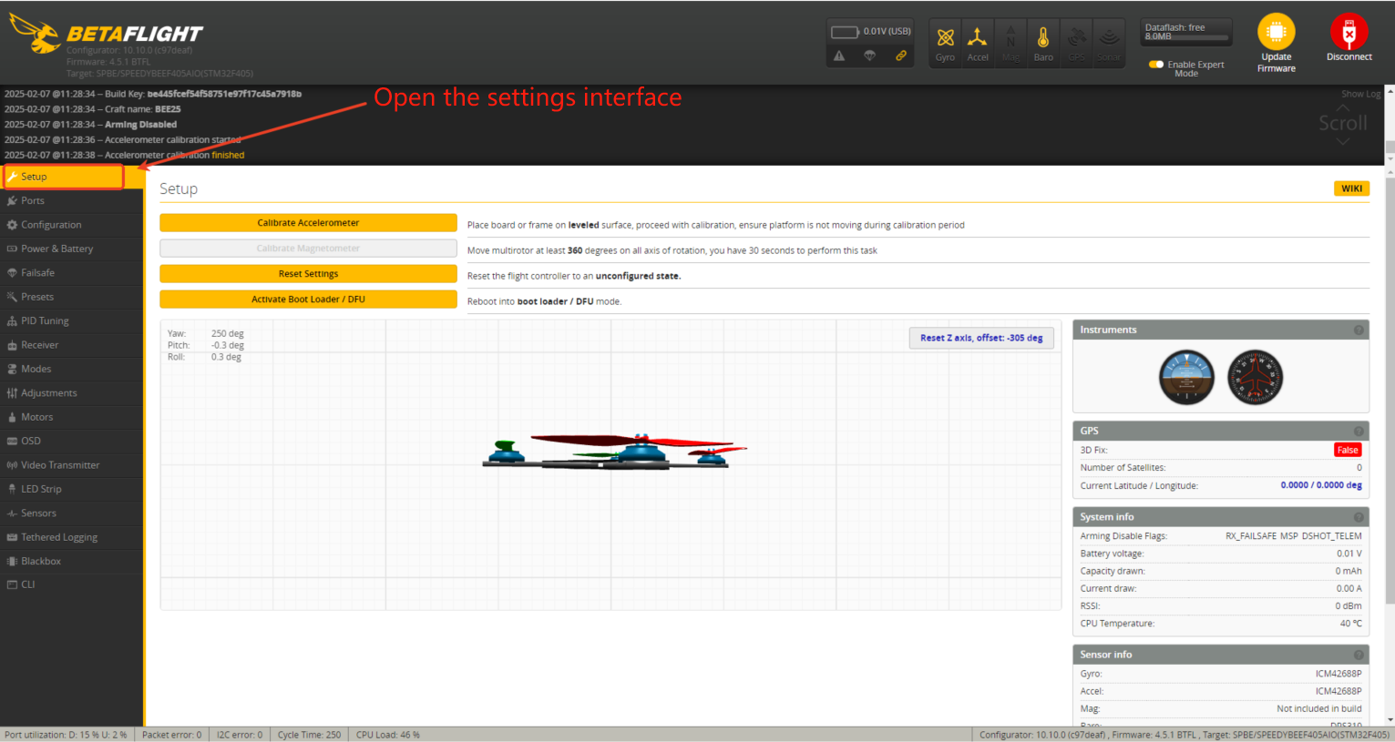Open the Blackbox tab
This screenshot has height=742, width=1395.
click(x=71, y=562)
